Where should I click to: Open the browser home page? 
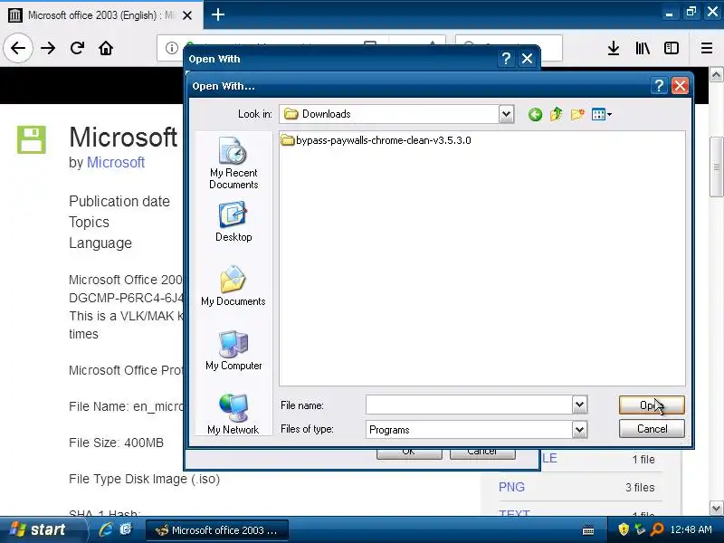(x=106, y=48)
